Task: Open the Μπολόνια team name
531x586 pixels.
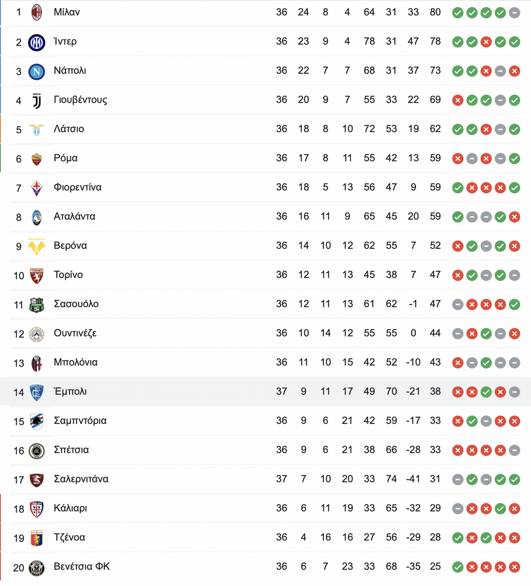Action: tap(76, 362)
